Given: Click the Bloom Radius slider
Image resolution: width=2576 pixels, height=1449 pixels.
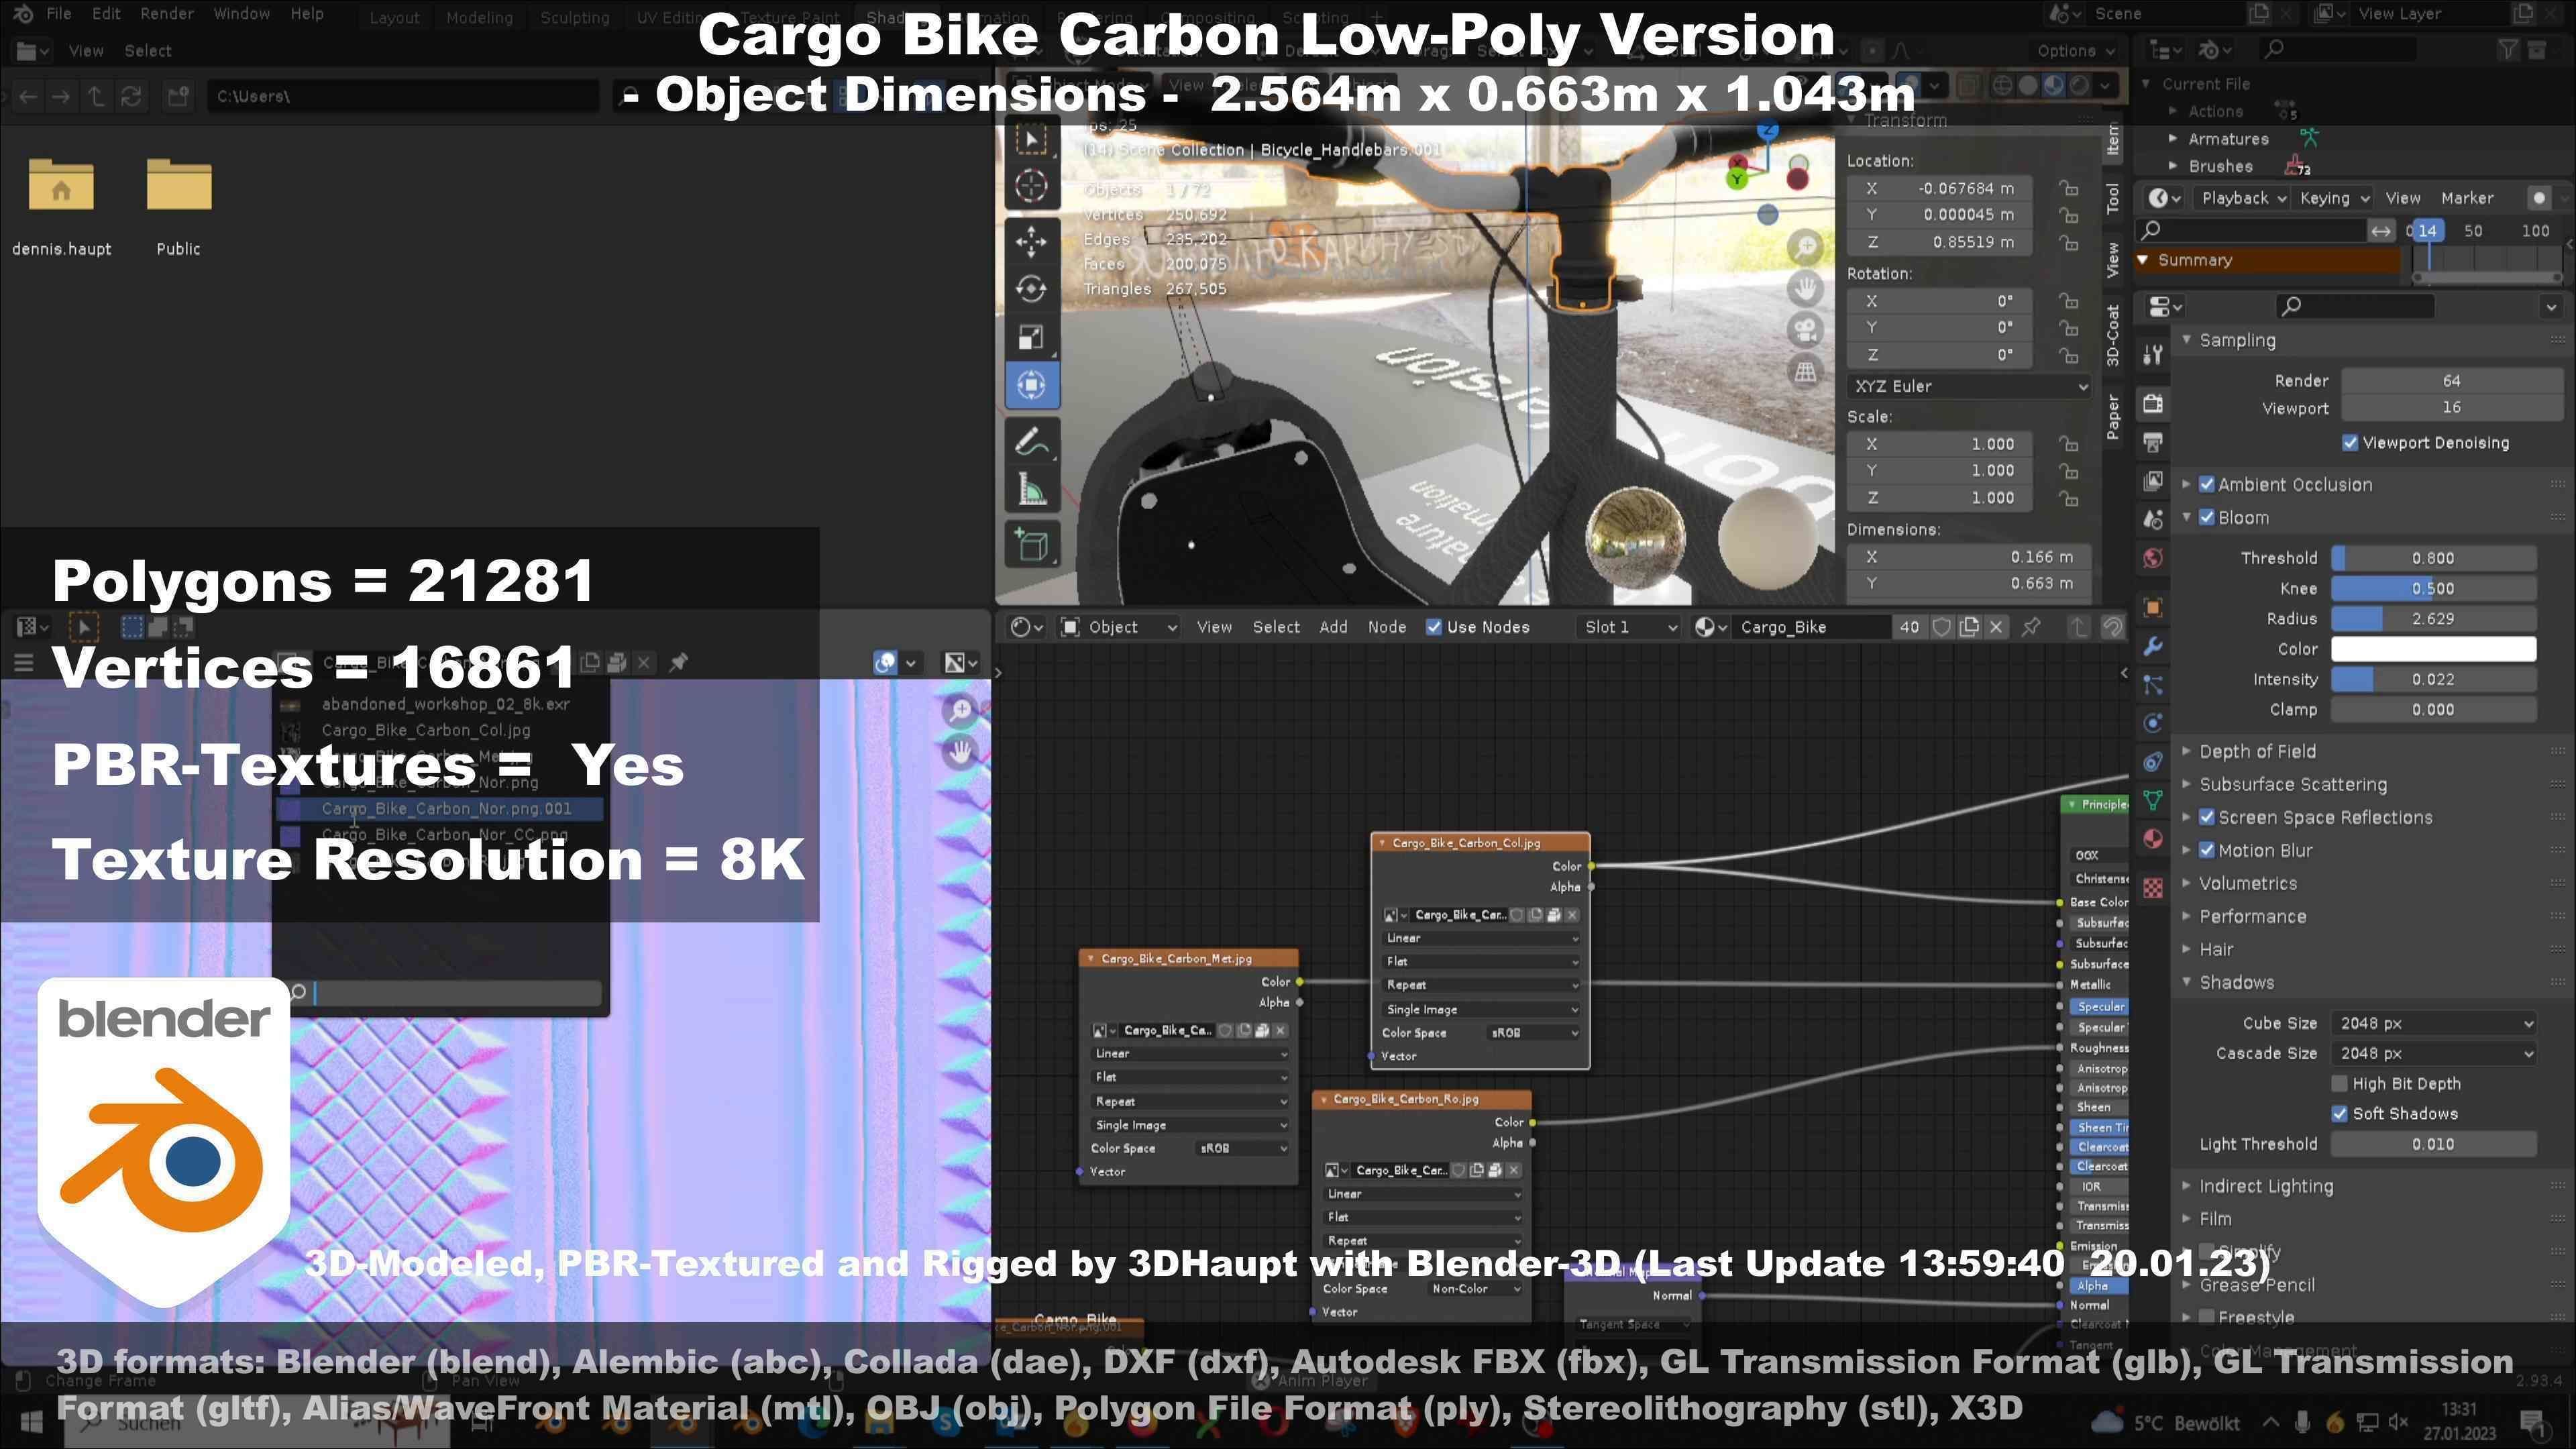Looking at the screenshot, I should tap(2433, 619).
